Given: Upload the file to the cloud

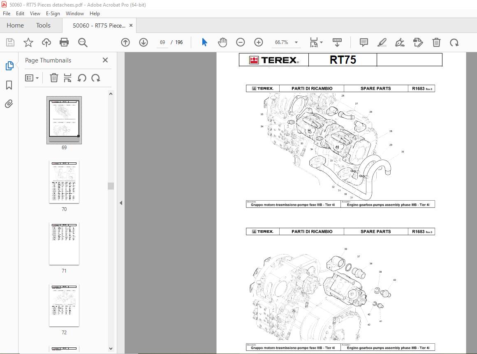Looking at the screenshot, I should pos(46,42).
